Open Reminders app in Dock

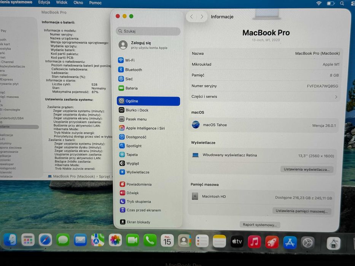coord(202,241)
